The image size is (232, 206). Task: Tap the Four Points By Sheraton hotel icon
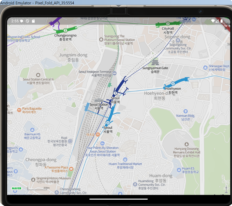(x=102, y=143)
